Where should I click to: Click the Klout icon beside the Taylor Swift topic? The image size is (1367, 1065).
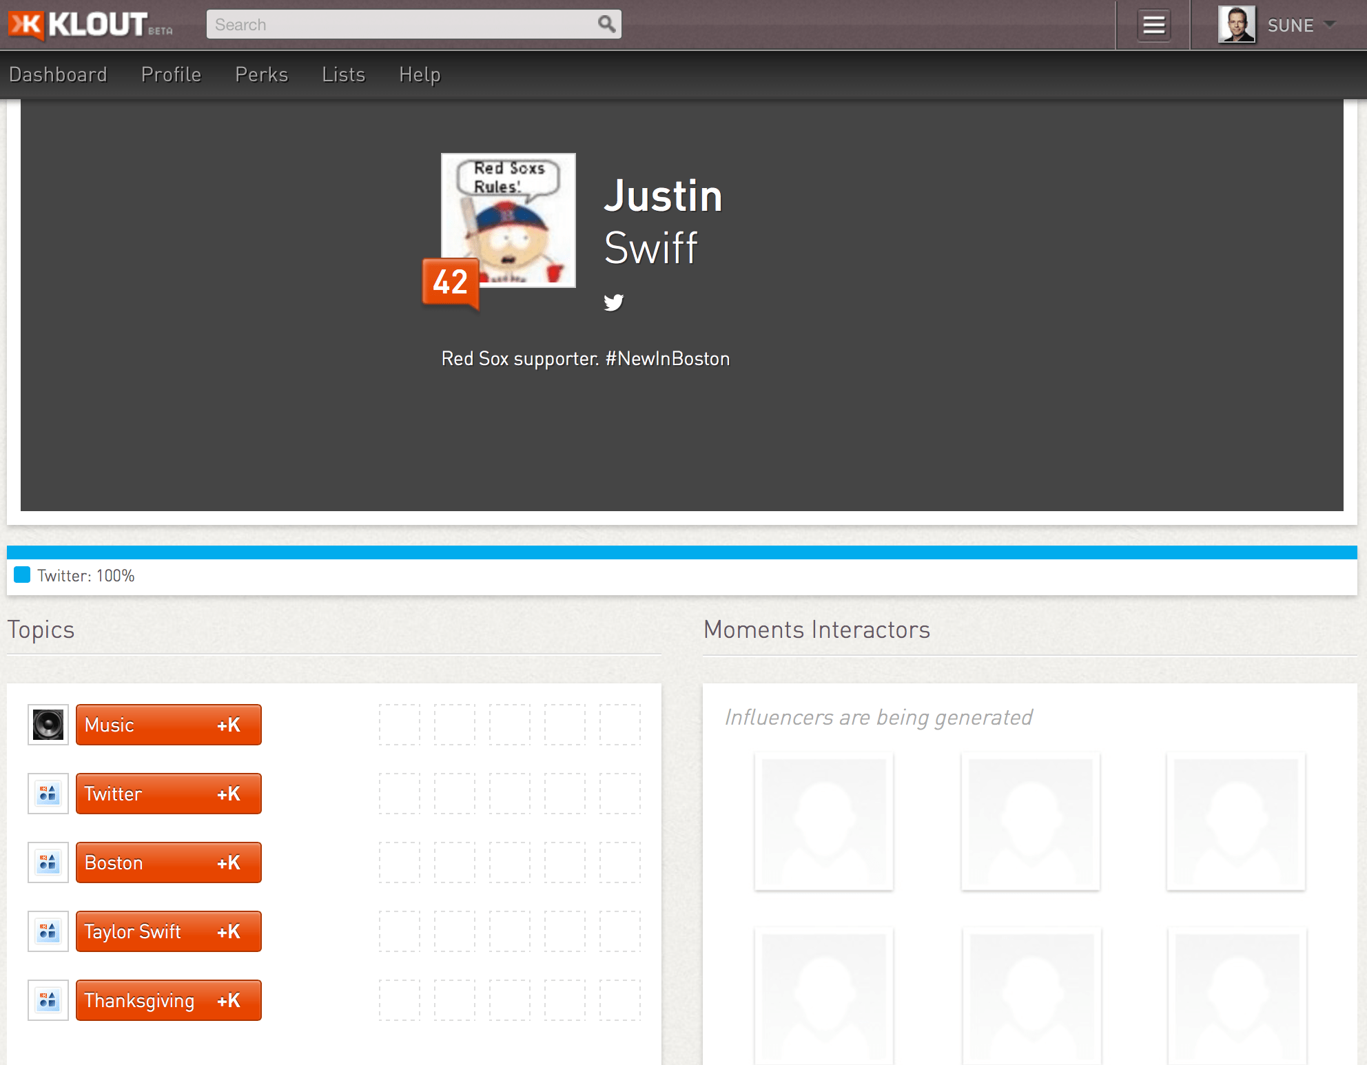point(48,931)
